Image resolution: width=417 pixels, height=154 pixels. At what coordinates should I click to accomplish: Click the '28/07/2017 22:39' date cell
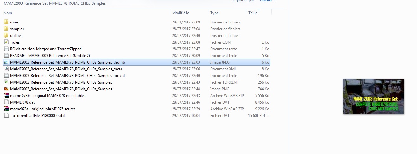coord(186,109)
